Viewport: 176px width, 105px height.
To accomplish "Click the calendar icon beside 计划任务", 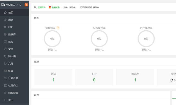I will (x=5, y=78).
